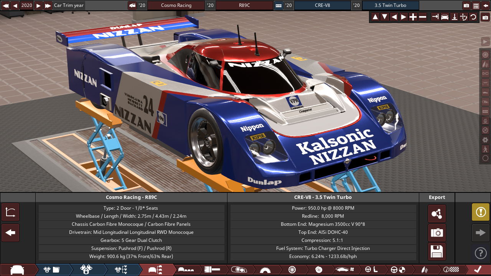Click the free camera axes icon
The width and height of the screenshot is (491, 276).
(464, 17)
